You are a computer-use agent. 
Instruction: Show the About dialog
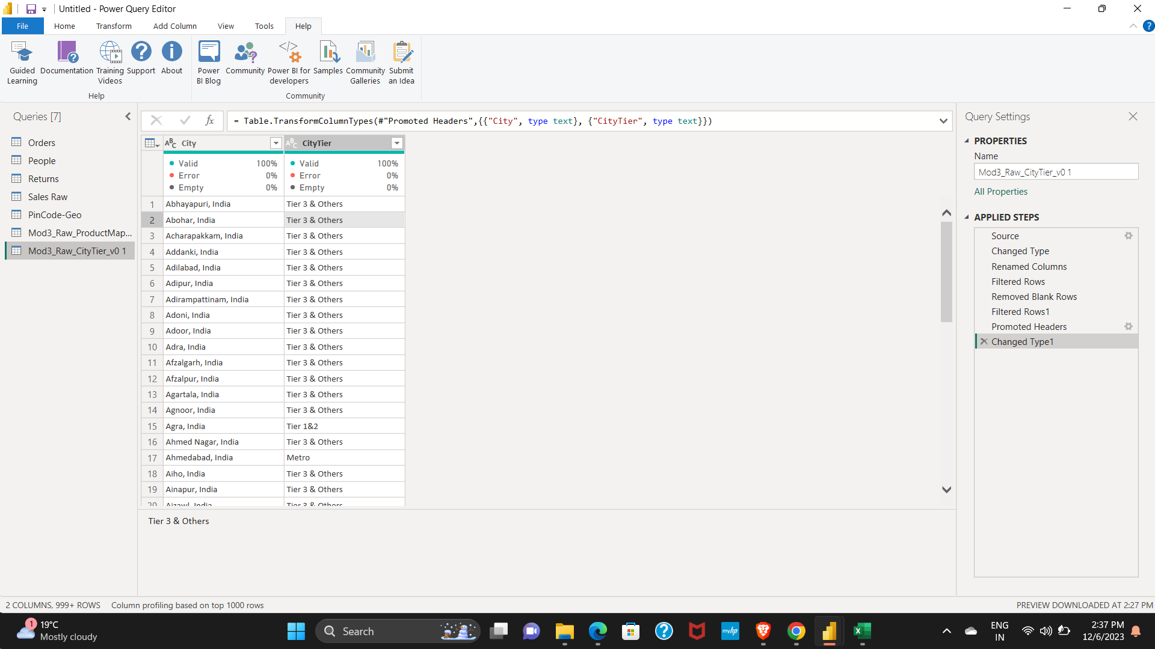pos(171,58)
